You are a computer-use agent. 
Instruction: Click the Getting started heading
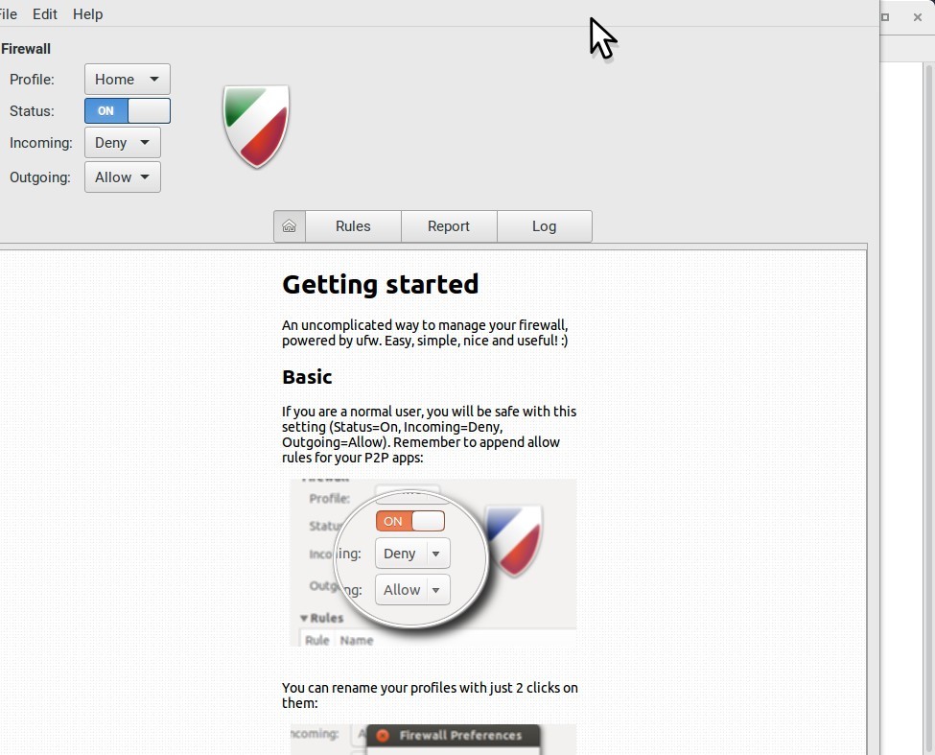coord(380,284)
